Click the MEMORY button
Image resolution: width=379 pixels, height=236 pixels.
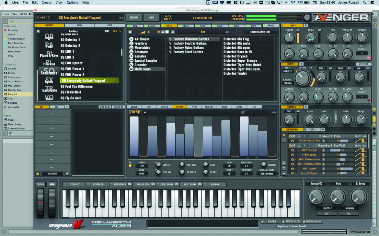pos(134,17)
